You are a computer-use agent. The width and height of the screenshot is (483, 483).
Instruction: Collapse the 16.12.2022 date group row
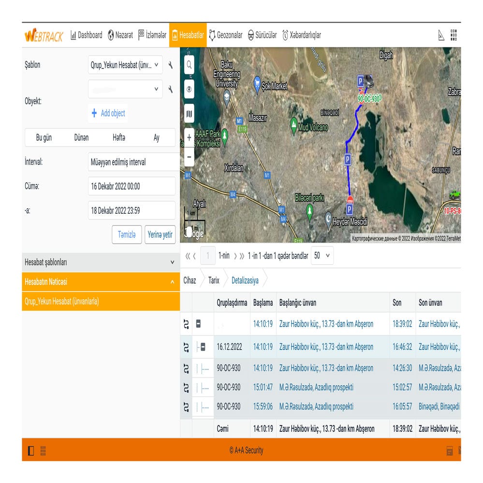(x=203, y=347)
